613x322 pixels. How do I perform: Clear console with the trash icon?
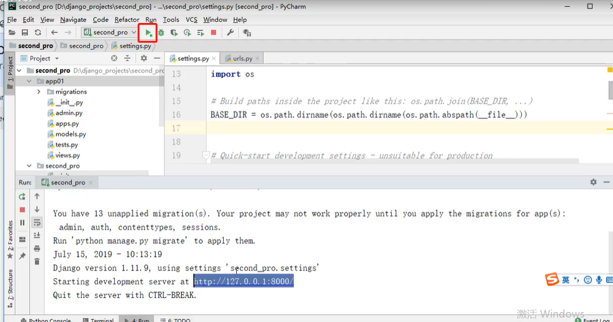tap(37, 261)
